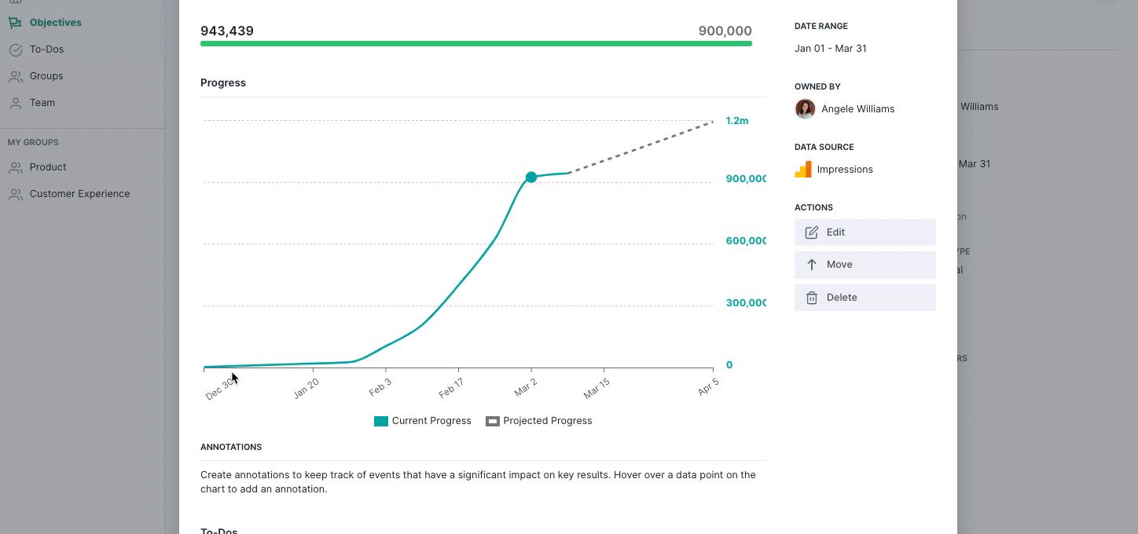1138x534 pixels.
Task: Open the Groups sidebar item
Action: pyautogui.click(x=46, y=76)
